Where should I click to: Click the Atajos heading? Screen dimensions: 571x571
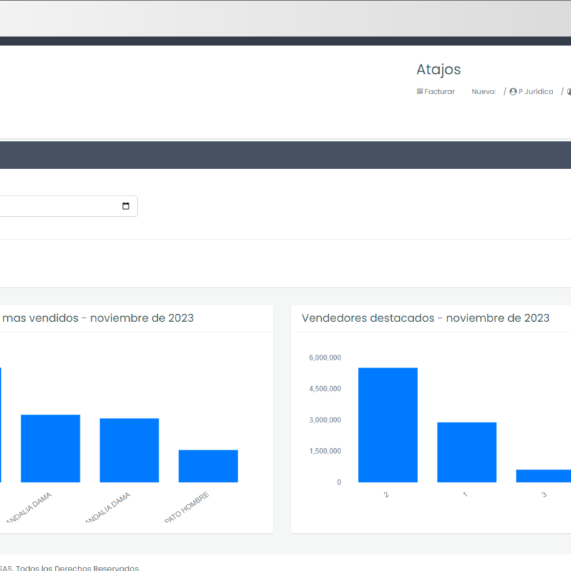point(438,69)
